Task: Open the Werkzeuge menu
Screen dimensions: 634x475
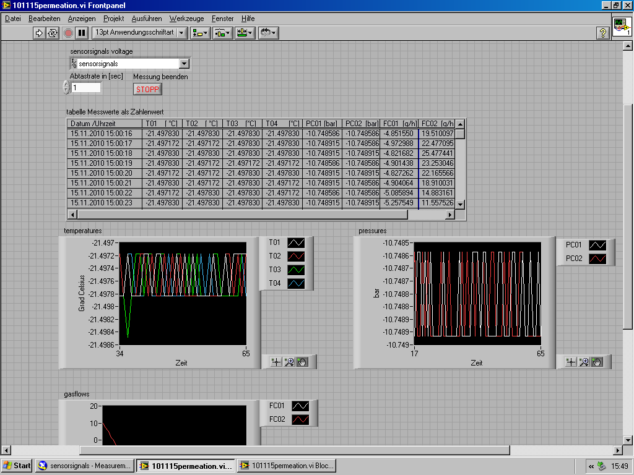Action: click(186, 19)
